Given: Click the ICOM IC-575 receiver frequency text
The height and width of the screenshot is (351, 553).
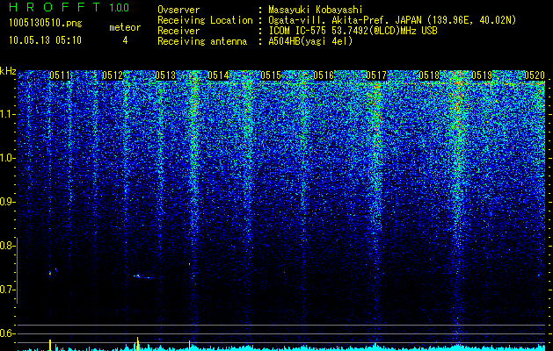Looking at the screenshot, I should (x=353, y=31).
